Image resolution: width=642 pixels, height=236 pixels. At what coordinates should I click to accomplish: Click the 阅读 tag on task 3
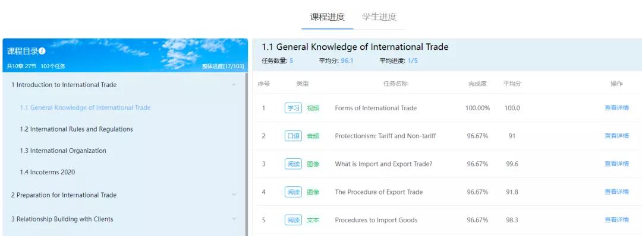(x=293, y=164)
